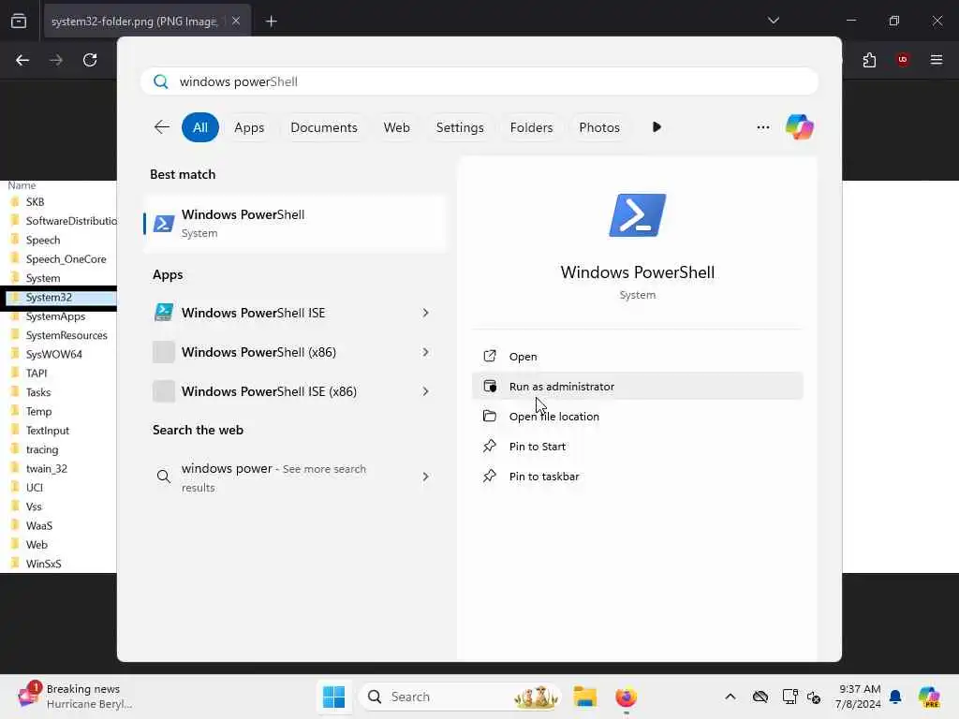Open Best match Windows PowerShell result
959x719 pixels.
pyautogui.click(x=295, y=223)
